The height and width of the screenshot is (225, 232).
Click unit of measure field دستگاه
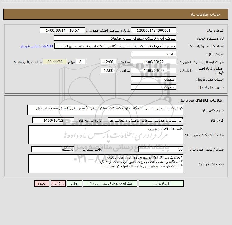coord(53,149)
